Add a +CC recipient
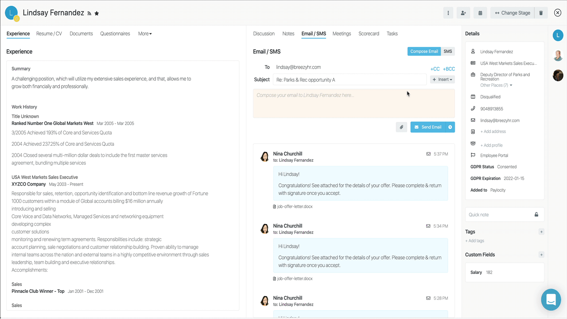The image size is (567, 319). (x=435, y=69)
